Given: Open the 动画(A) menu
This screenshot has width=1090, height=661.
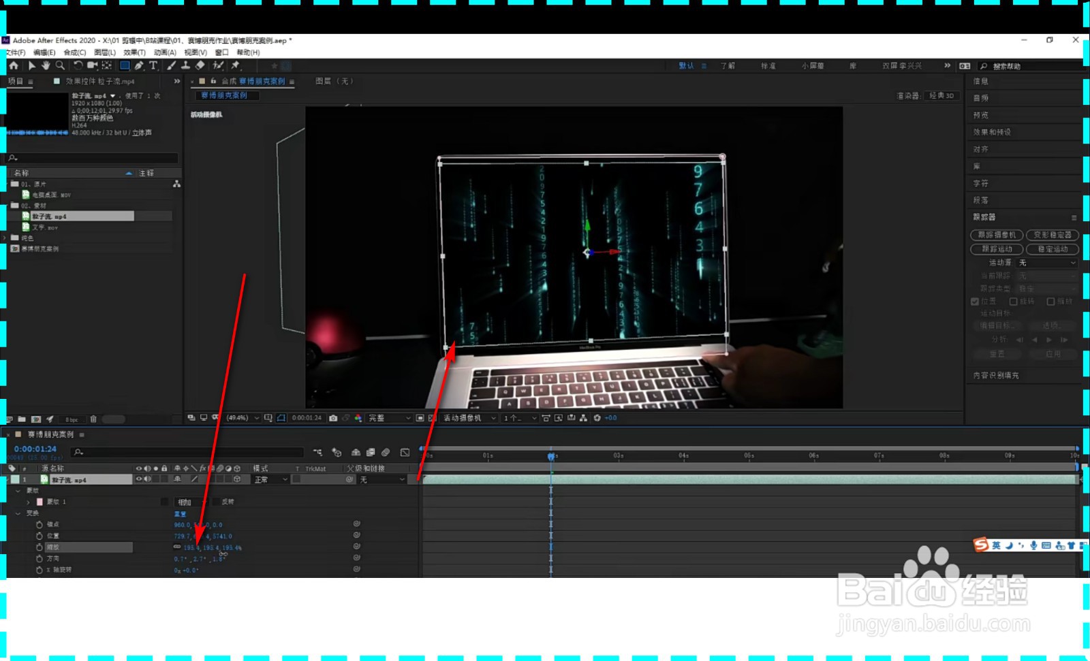Looking at the screenshot, I should [x=165, y=52].
